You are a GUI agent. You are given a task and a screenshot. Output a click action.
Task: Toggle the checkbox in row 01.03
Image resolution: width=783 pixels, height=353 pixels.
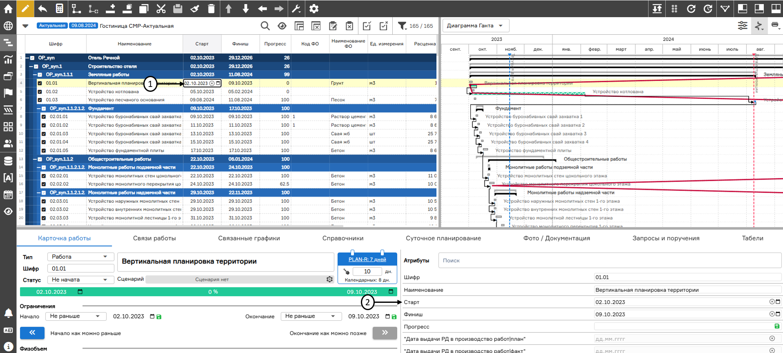[40, 100]
